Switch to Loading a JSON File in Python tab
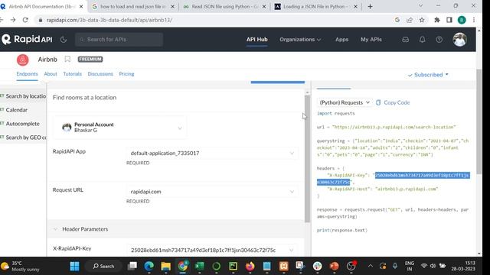This screenshot has height=275, width=490. [315, 7]
